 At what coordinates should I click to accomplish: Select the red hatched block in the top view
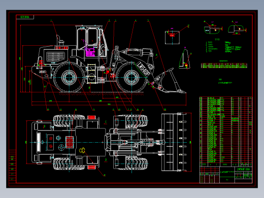tap(70, 142)
